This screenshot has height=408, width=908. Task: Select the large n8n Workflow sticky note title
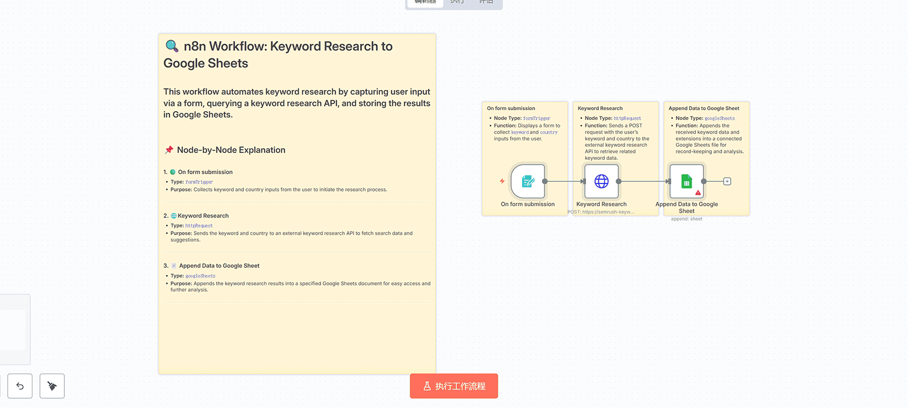click(x=278, y=55)
